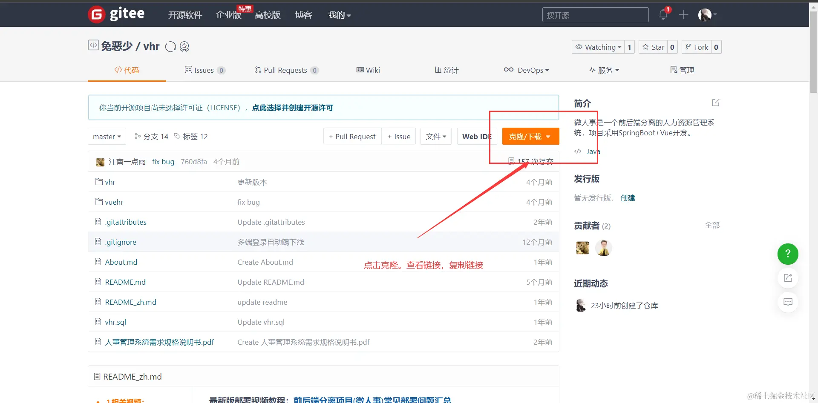Open README.md file
This screenshot has width=818, height=403.
pos(125,282)
